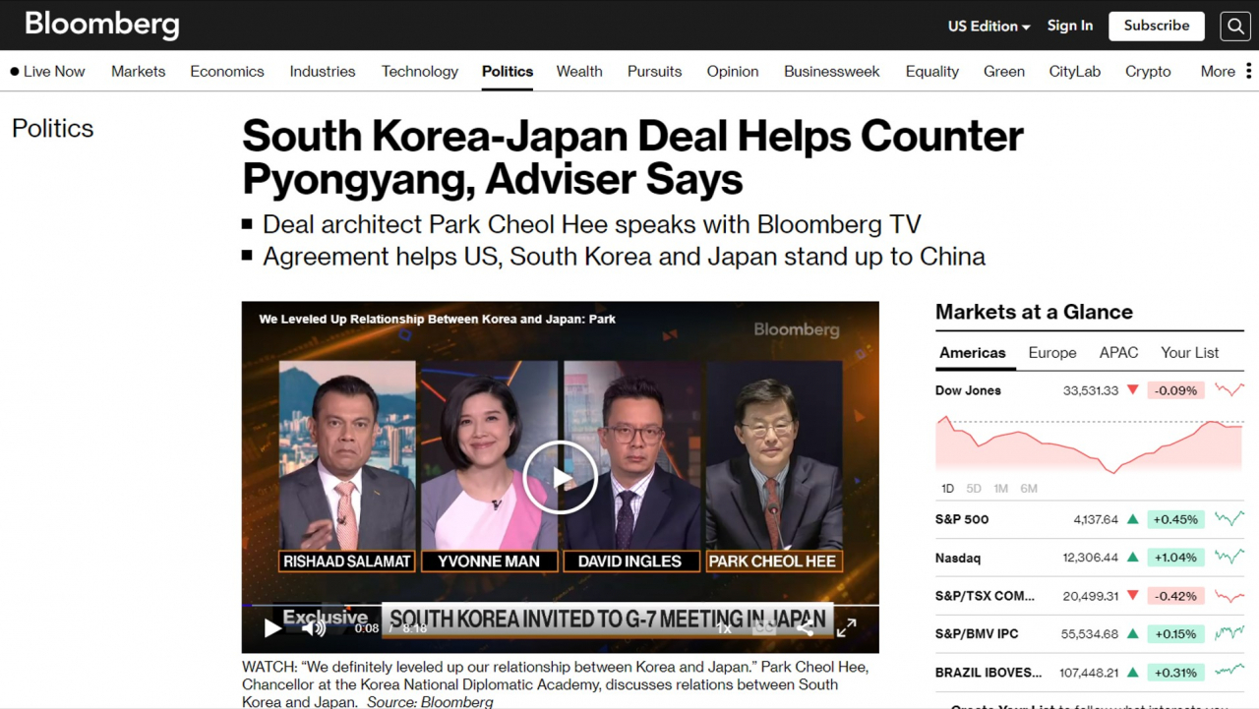Select the Politics nav item
The width and height of the screenshot is (1259, 709).
[x=508, y=72]
